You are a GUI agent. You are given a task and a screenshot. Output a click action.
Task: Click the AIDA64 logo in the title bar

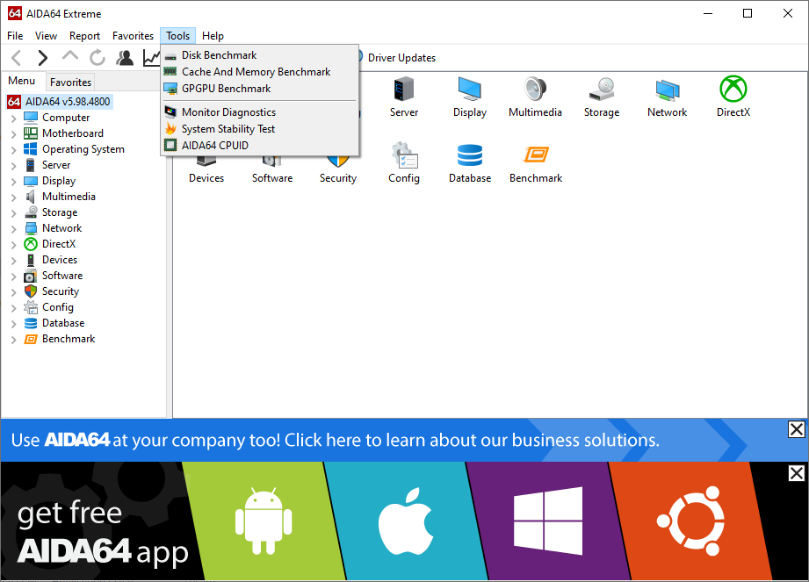point(15,13)
